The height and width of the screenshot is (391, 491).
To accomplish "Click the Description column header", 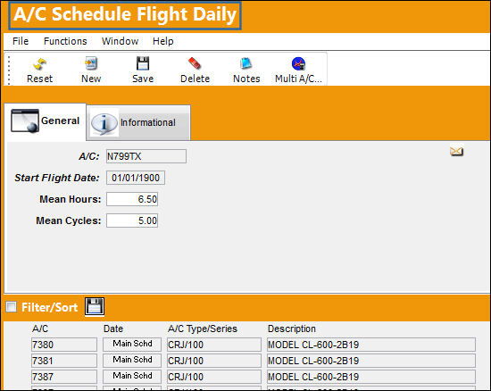I will [x=292, y=329].
